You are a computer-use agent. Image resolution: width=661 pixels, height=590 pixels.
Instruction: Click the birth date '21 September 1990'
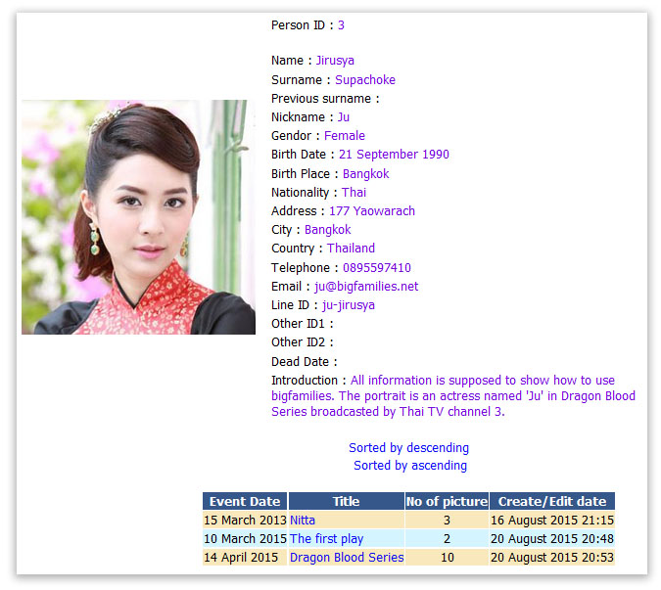point(394,155)
